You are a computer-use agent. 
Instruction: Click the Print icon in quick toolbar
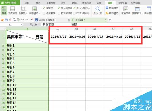point(14,20)
